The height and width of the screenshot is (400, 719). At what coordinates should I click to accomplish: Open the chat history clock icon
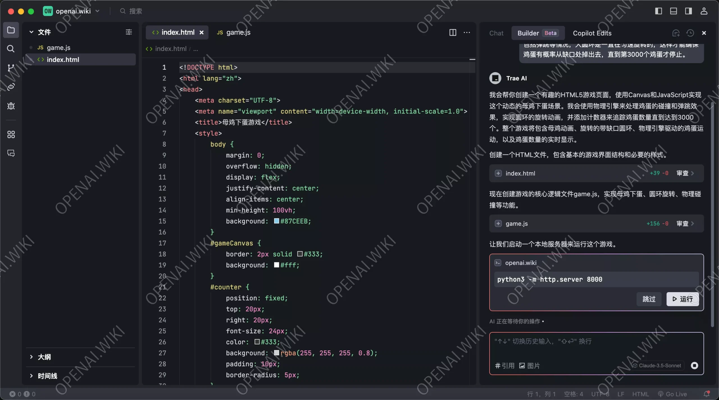click(690, 33)
